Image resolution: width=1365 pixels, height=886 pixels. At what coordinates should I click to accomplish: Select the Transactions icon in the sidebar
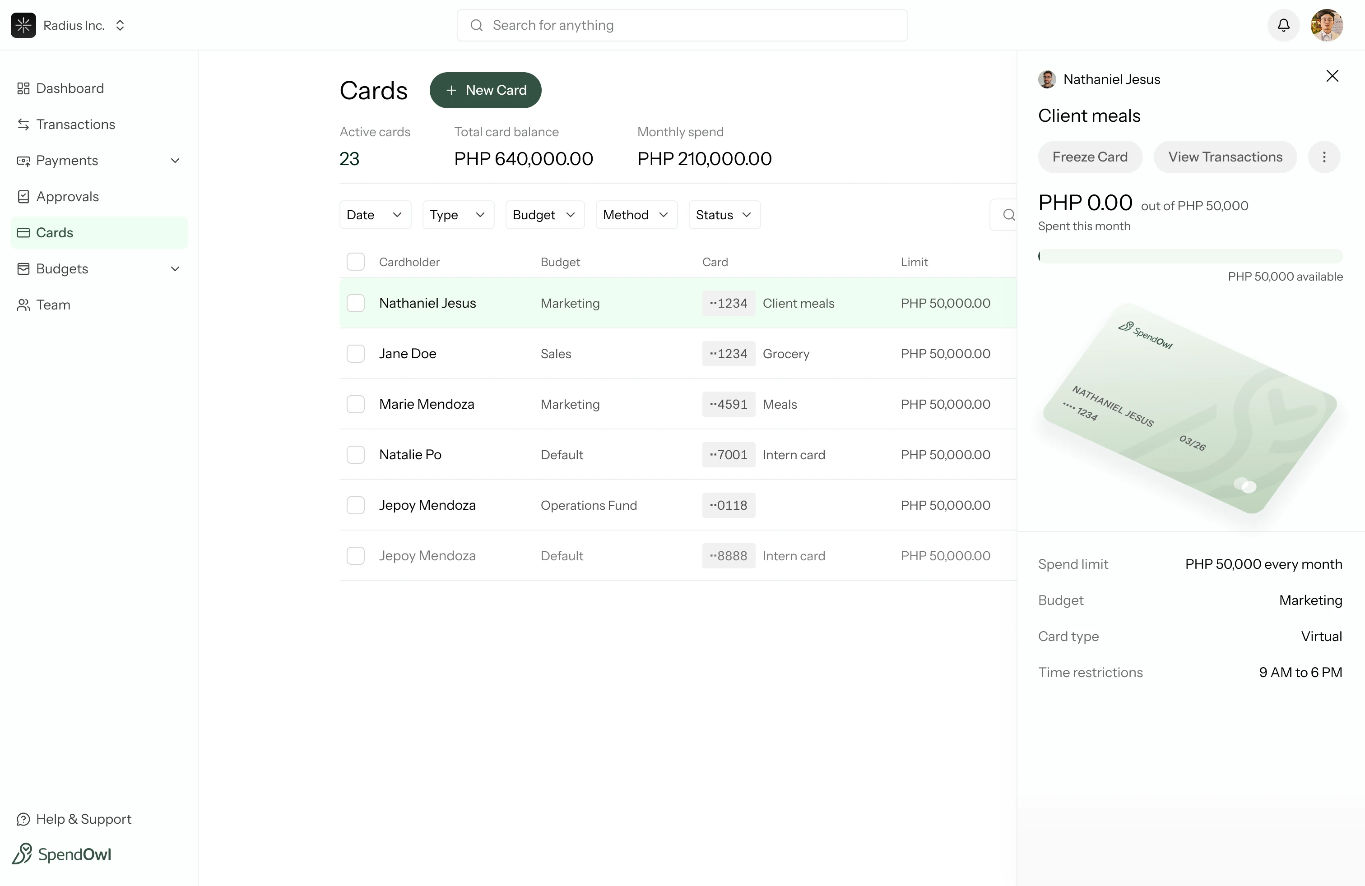tap(23, 125)
